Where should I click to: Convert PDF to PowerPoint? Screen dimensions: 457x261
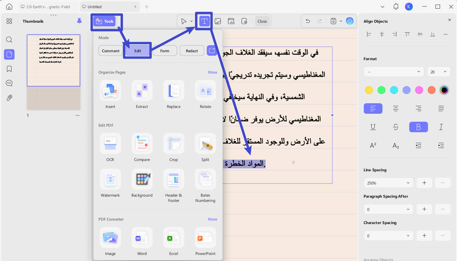[205, 241]
